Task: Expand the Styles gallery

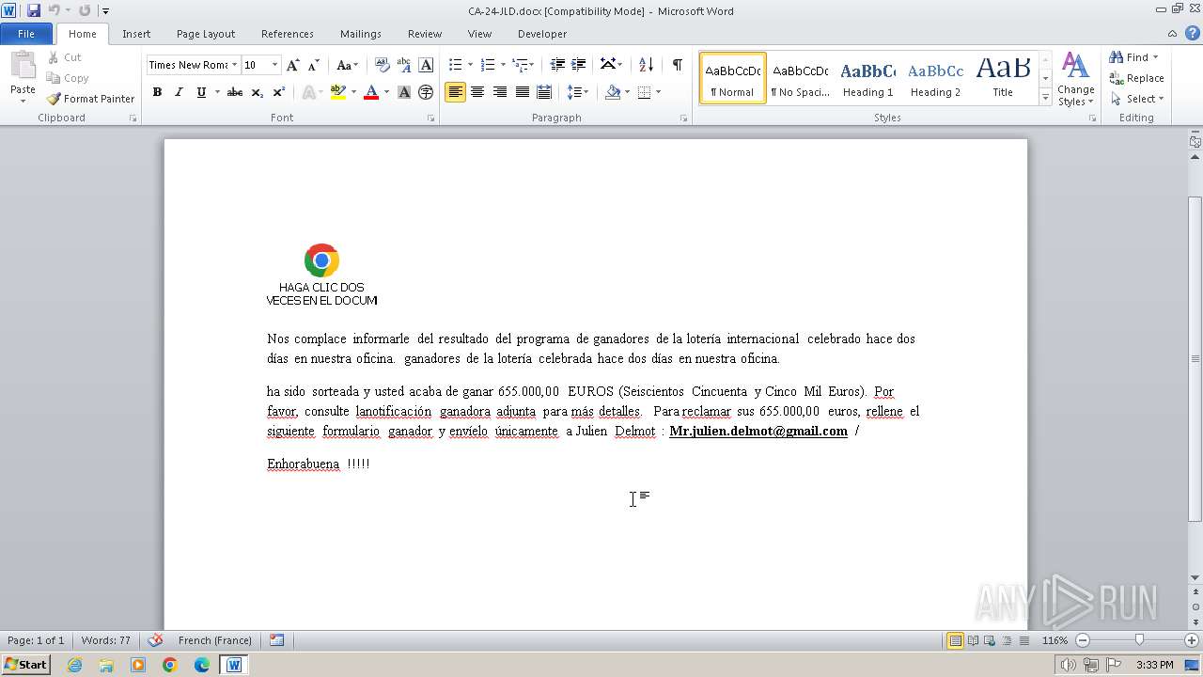Action: (x=1046, y=97)
